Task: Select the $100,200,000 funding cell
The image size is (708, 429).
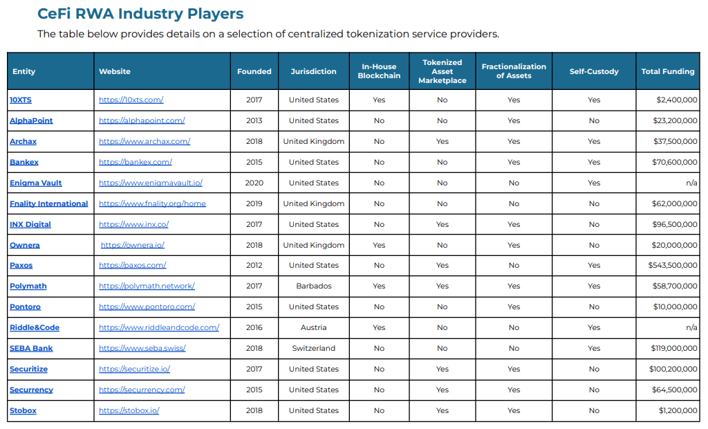Action: click(x=669, y=369)
